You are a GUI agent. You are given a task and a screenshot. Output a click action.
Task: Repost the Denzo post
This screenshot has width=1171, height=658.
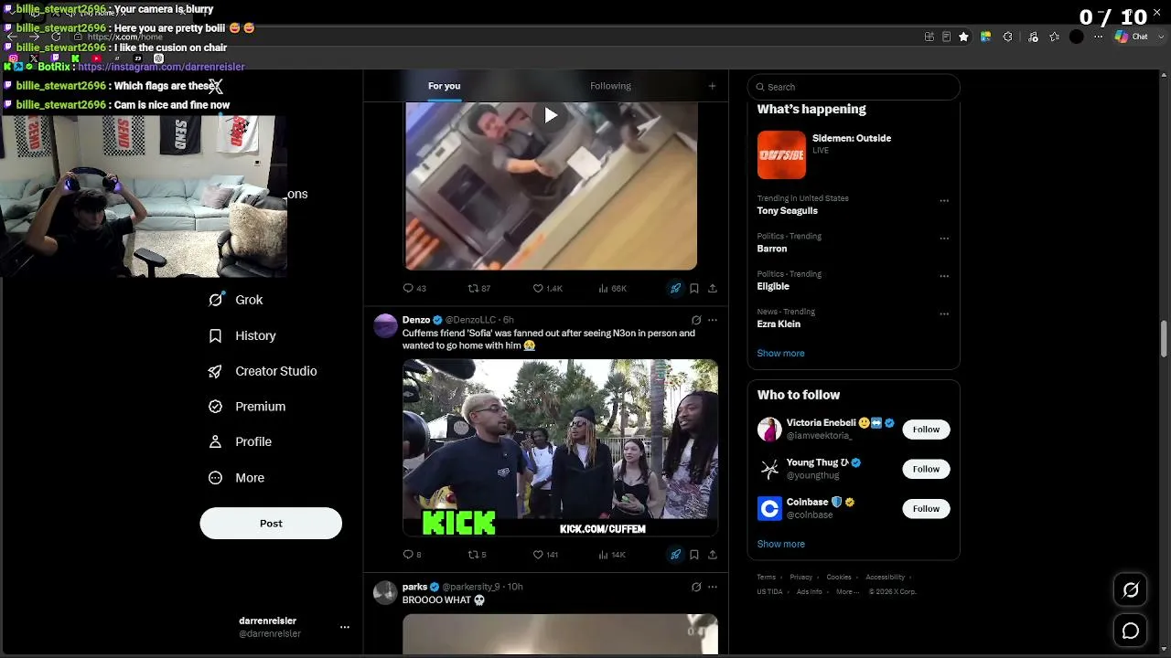click(x=477, y=555)
